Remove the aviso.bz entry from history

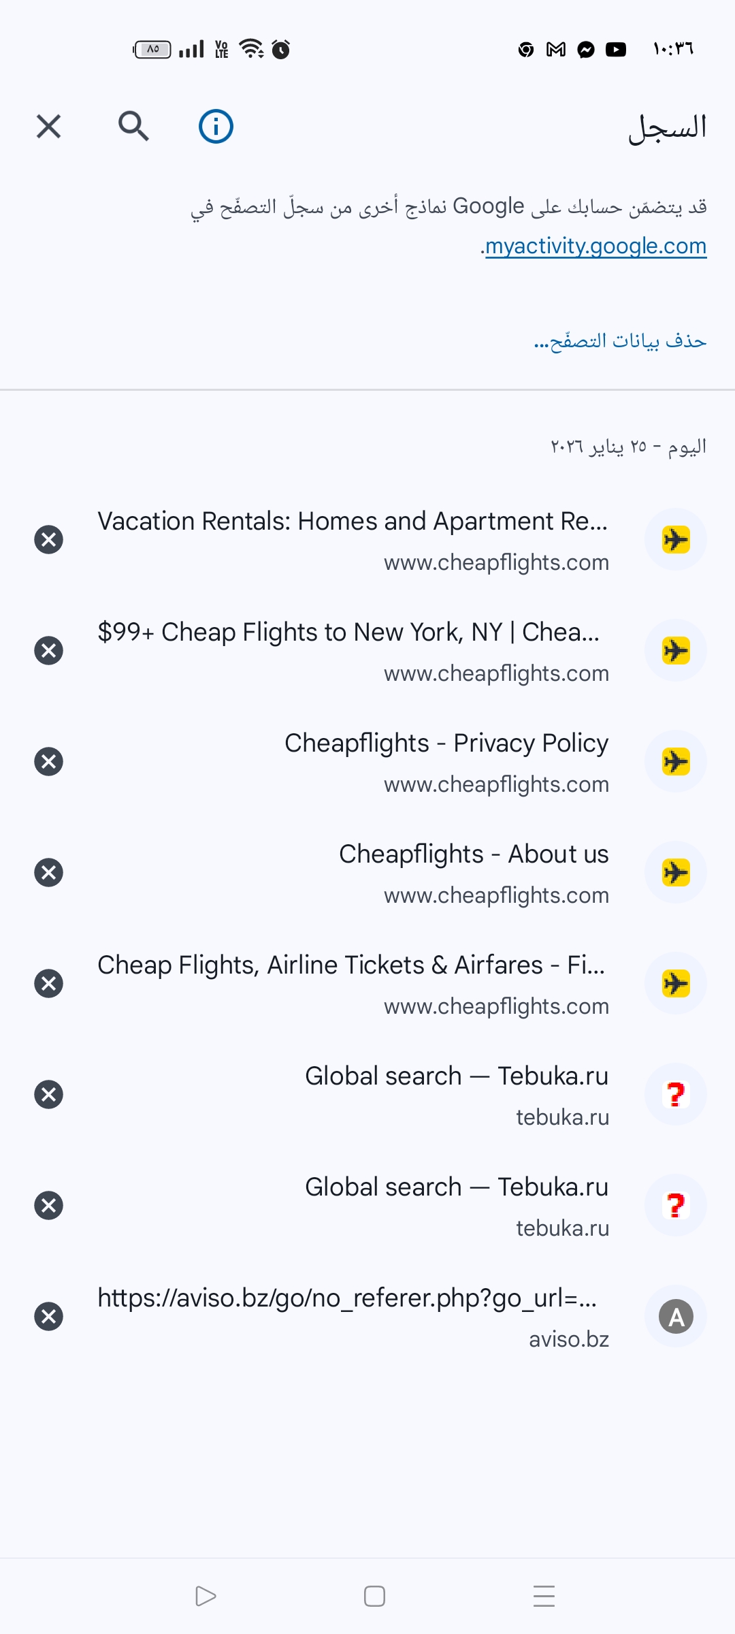(48, 1317)
